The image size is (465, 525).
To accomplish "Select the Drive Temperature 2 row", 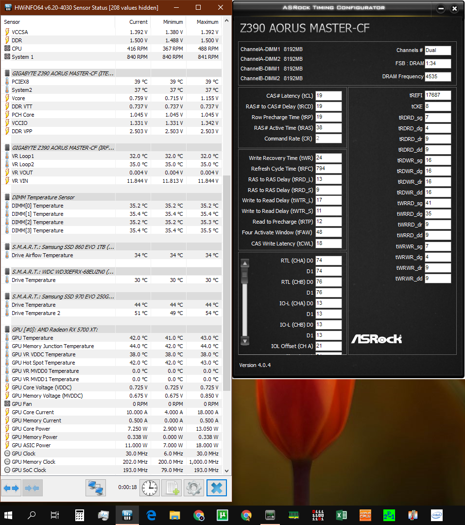I will point(111,313).
